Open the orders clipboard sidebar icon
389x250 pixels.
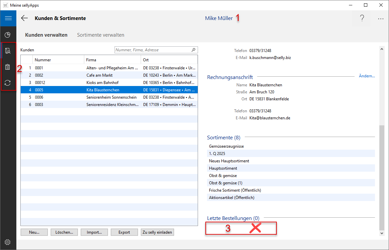pyautogui.click(x=8, y=67)
